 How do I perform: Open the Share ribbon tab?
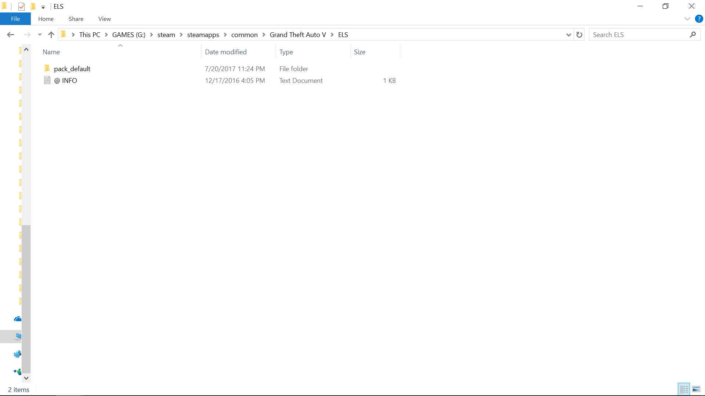76,19
